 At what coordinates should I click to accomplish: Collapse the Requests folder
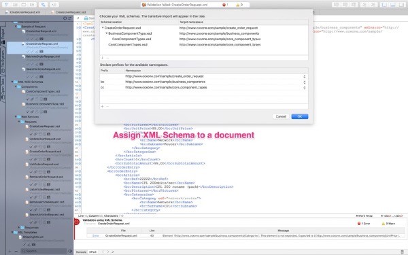coord(19,122)
